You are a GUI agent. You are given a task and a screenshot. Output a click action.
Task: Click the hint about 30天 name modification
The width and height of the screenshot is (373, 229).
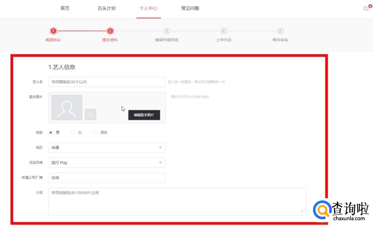[x=197, y=82]
